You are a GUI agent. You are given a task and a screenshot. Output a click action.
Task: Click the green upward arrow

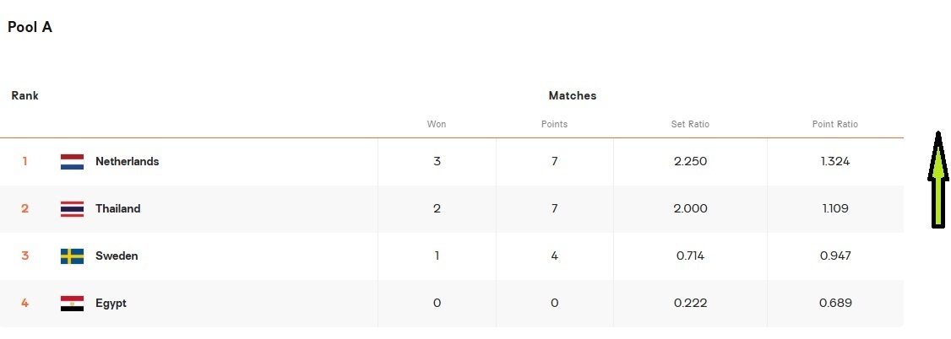pos(937,180)
